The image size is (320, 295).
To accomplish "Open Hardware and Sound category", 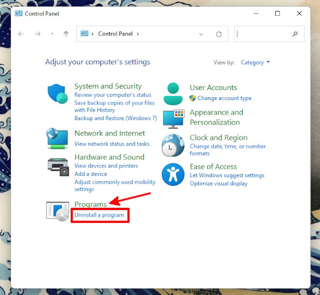I will (109, 157).
